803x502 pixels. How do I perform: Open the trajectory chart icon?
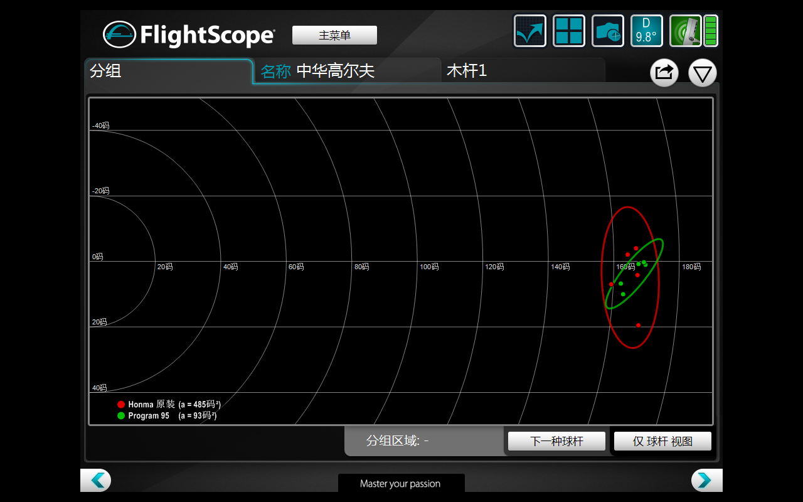pyautogui.click(x=530, y=31)
